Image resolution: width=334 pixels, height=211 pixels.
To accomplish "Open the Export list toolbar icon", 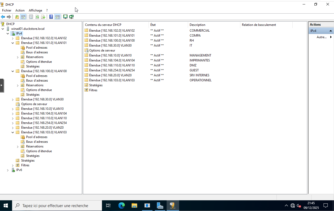I will [x=43, y=17].
